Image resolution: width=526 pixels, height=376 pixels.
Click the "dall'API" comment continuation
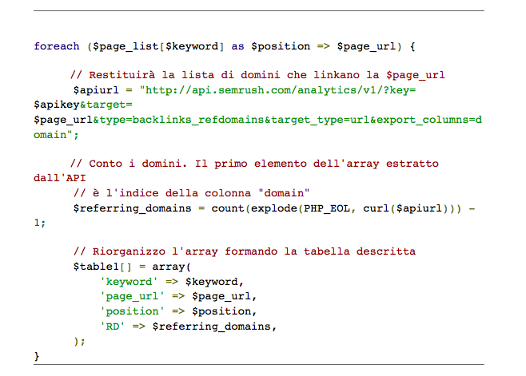[60, 178]
